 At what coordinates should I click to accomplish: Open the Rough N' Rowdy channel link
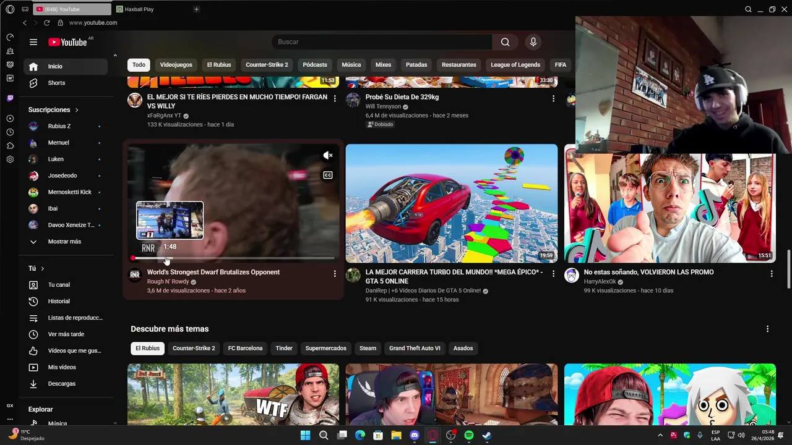pos(168,282)
